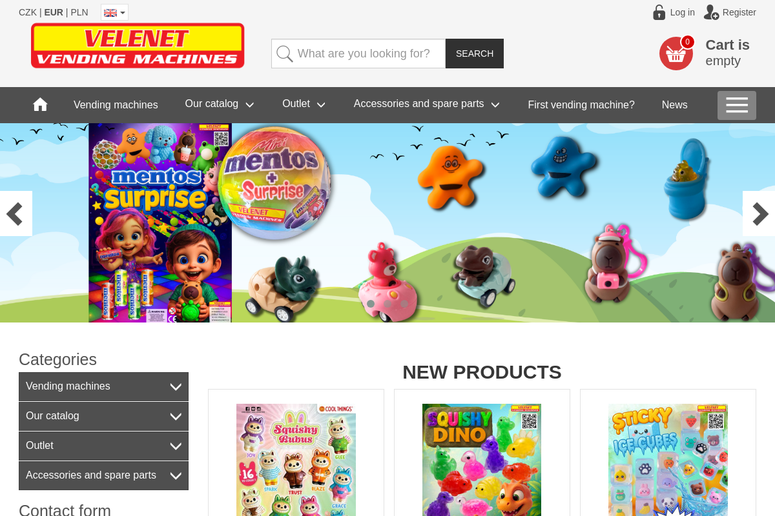Switch currency to PLN

(x=79, y=12)
